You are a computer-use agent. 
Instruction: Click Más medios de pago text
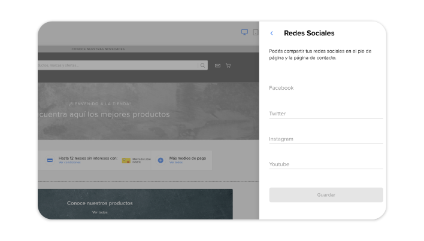click(x=187, y=158)
